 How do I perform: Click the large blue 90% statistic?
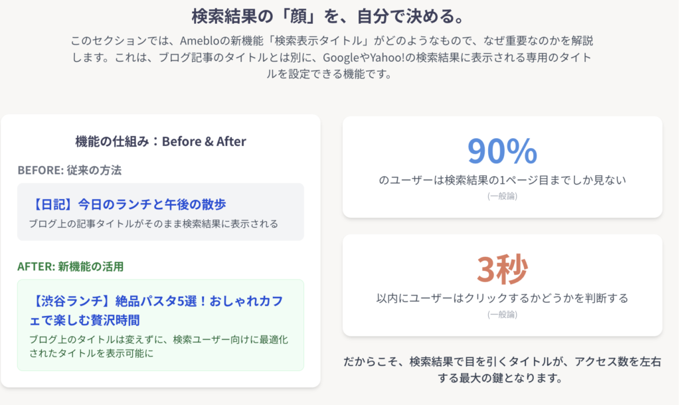point(502,151)
